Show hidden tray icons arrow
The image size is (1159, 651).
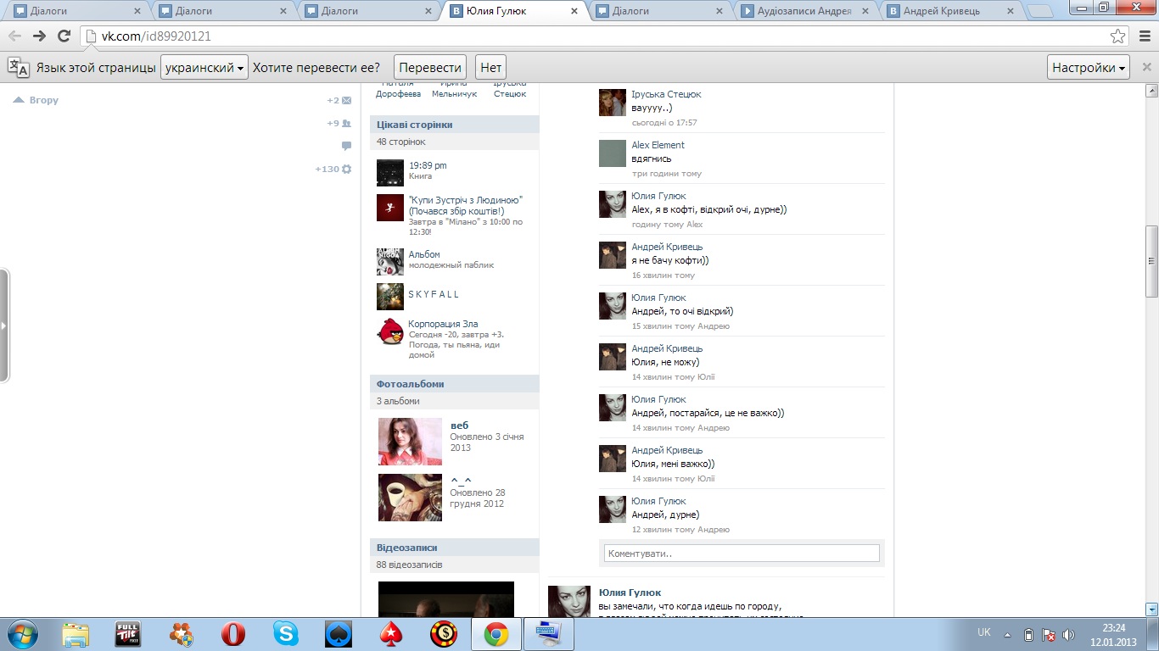(1008, 634)
